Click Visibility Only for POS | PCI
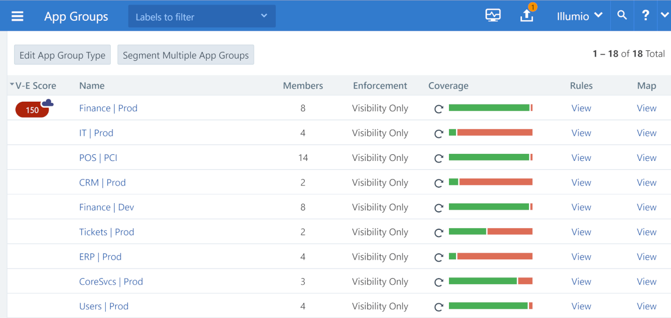This screenshot has height=318, width=671. coord(380,158)
